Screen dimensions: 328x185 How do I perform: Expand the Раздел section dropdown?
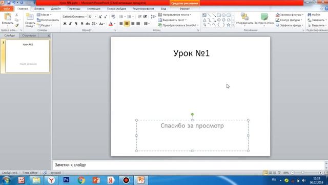tap(45, 25)
